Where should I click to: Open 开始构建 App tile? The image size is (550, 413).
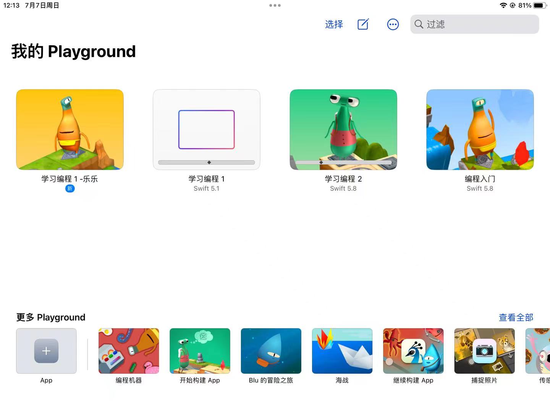click(x=200, y=351)
